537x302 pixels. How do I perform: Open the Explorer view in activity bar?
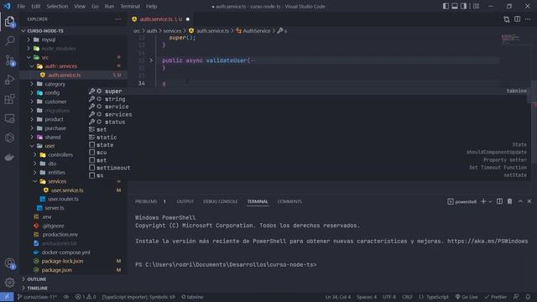click(x=9, y=22)
